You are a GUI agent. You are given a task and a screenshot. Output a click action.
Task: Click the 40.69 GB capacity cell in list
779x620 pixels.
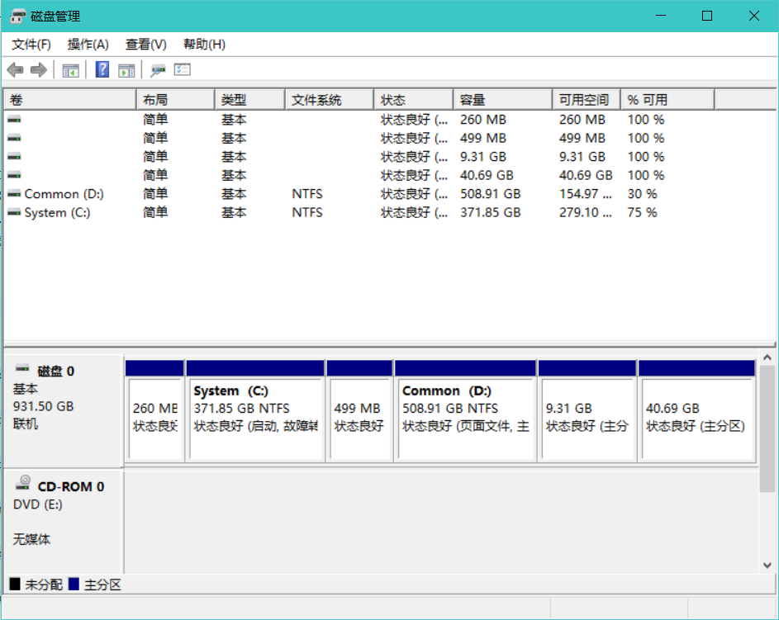(x=487, y=175)
